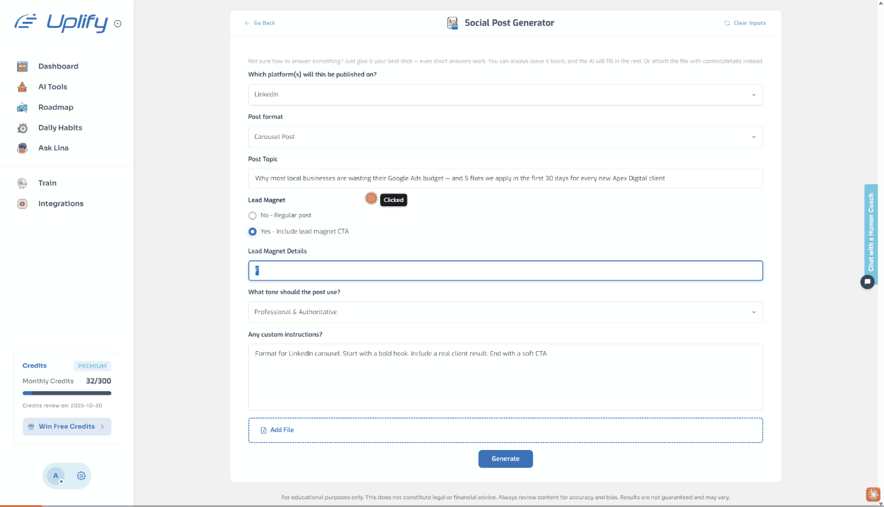Open settings gear at bottom left
This screenshot has height=507, width=884.
click(x=81, y=476)
